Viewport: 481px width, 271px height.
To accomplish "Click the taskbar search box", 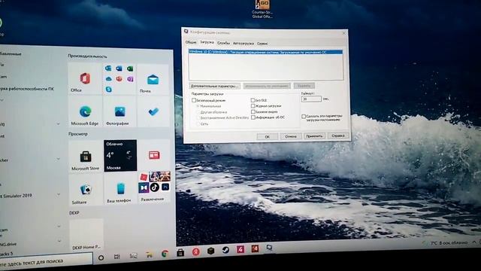I will (x=45, y=261).
